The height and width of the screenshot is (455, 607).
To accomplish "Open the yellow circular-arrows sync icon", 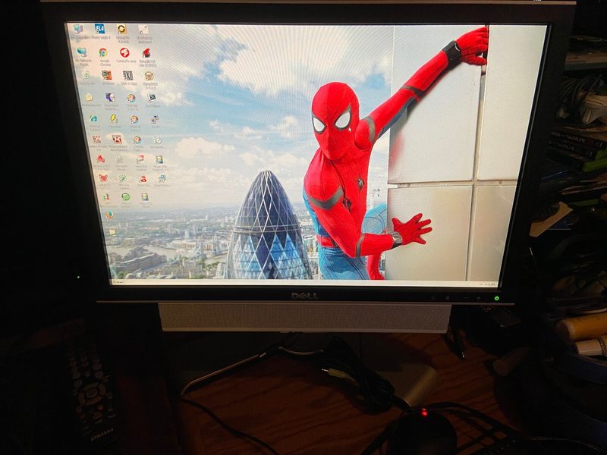I will coord(121,29).
